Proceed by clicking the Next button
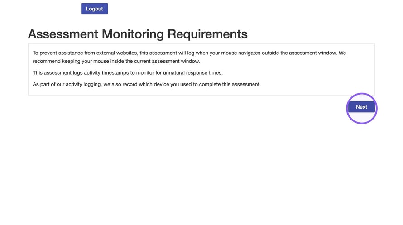403x225 pixels. (x=361, y=107)
